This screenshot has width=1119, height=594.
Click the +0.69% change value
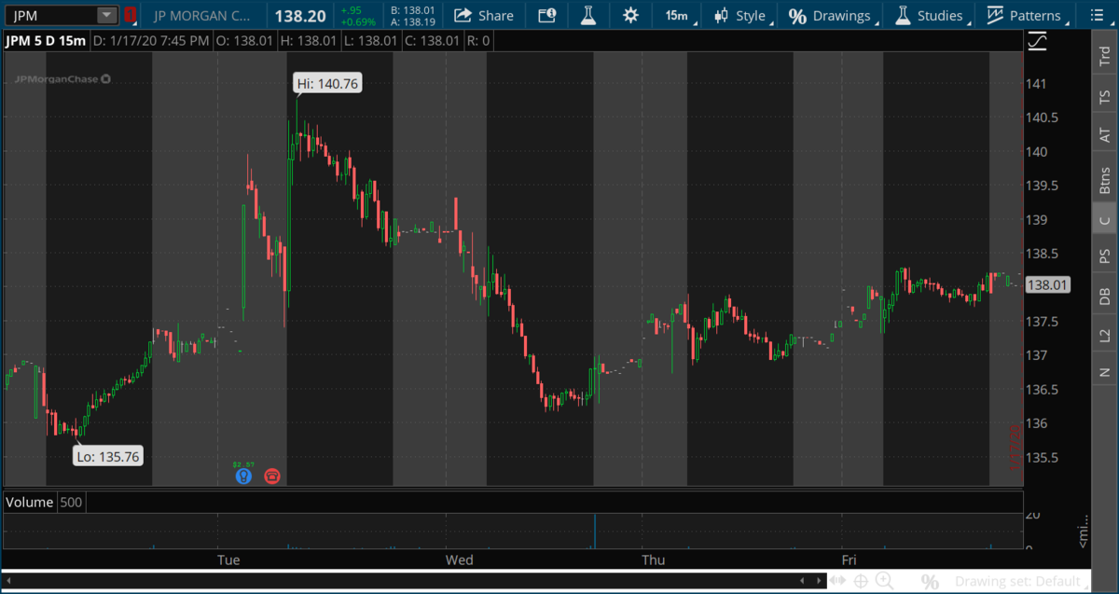click(358, 21)
